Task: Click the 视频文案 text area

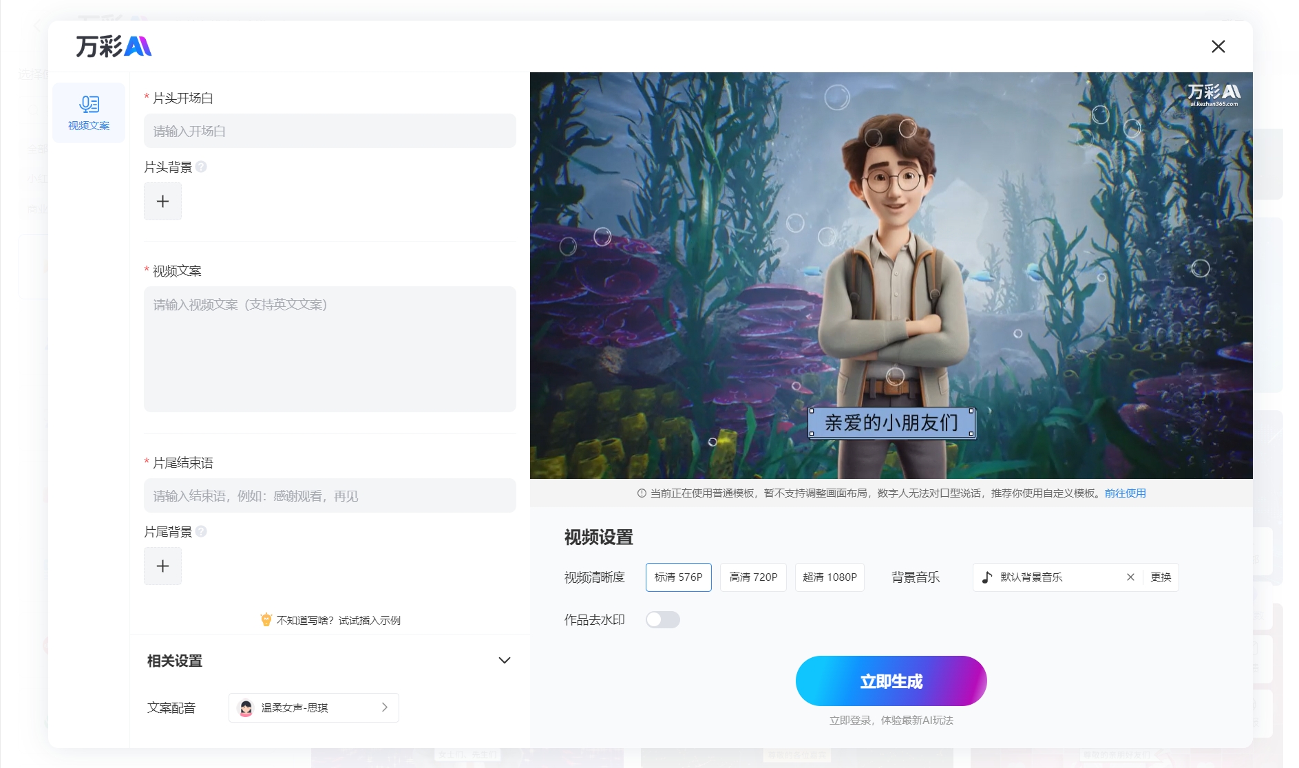Action: (x=330, y=349)
